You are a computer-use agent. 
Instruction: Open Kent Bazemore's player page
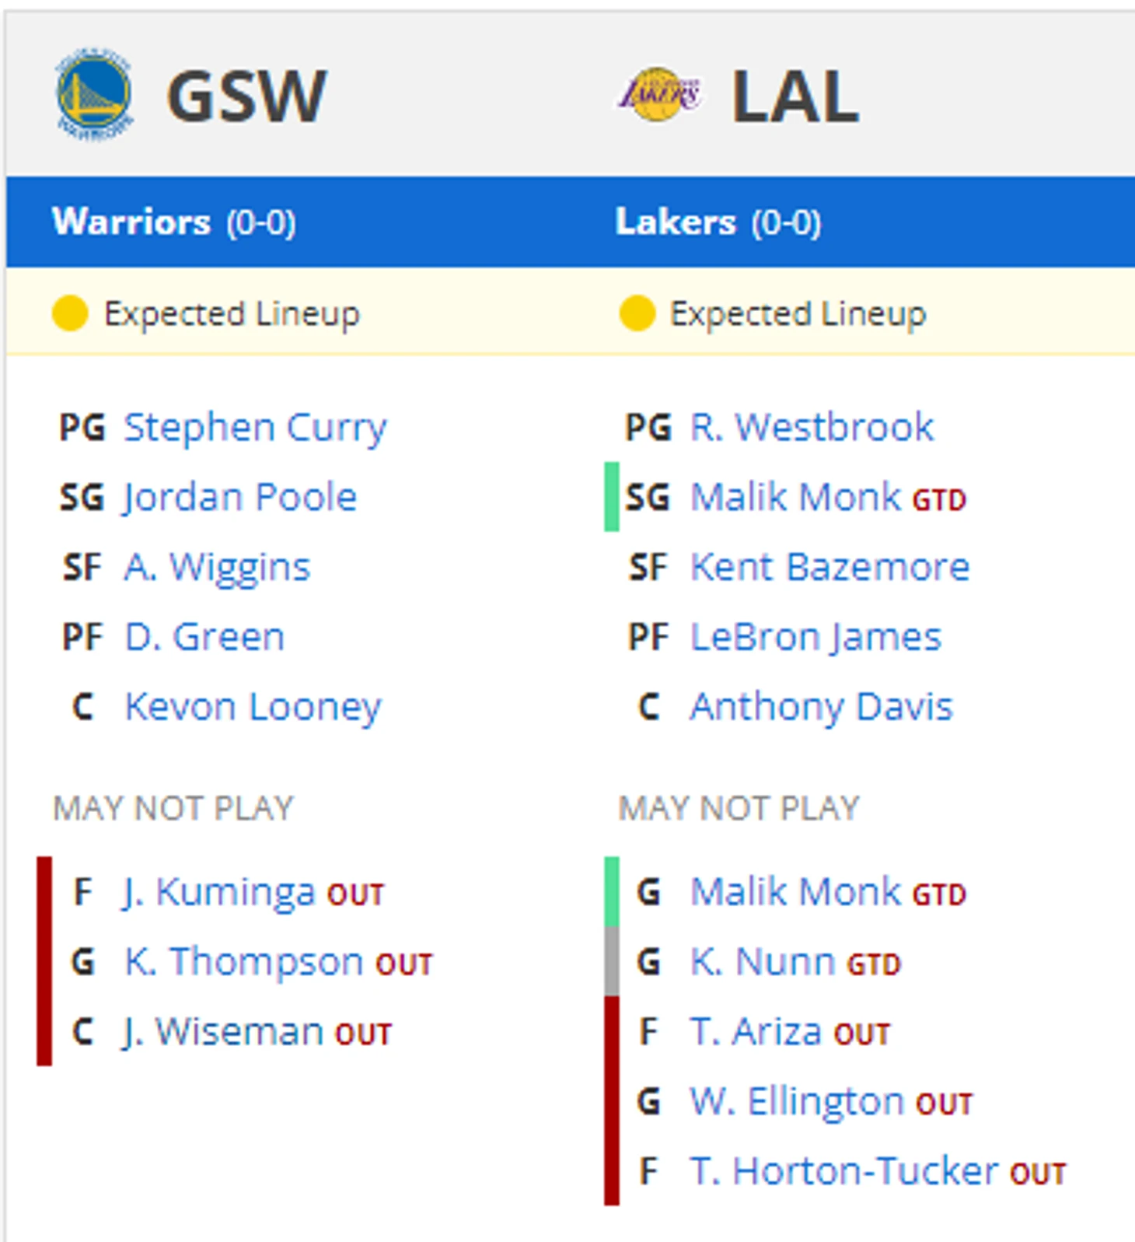[830, 567]
